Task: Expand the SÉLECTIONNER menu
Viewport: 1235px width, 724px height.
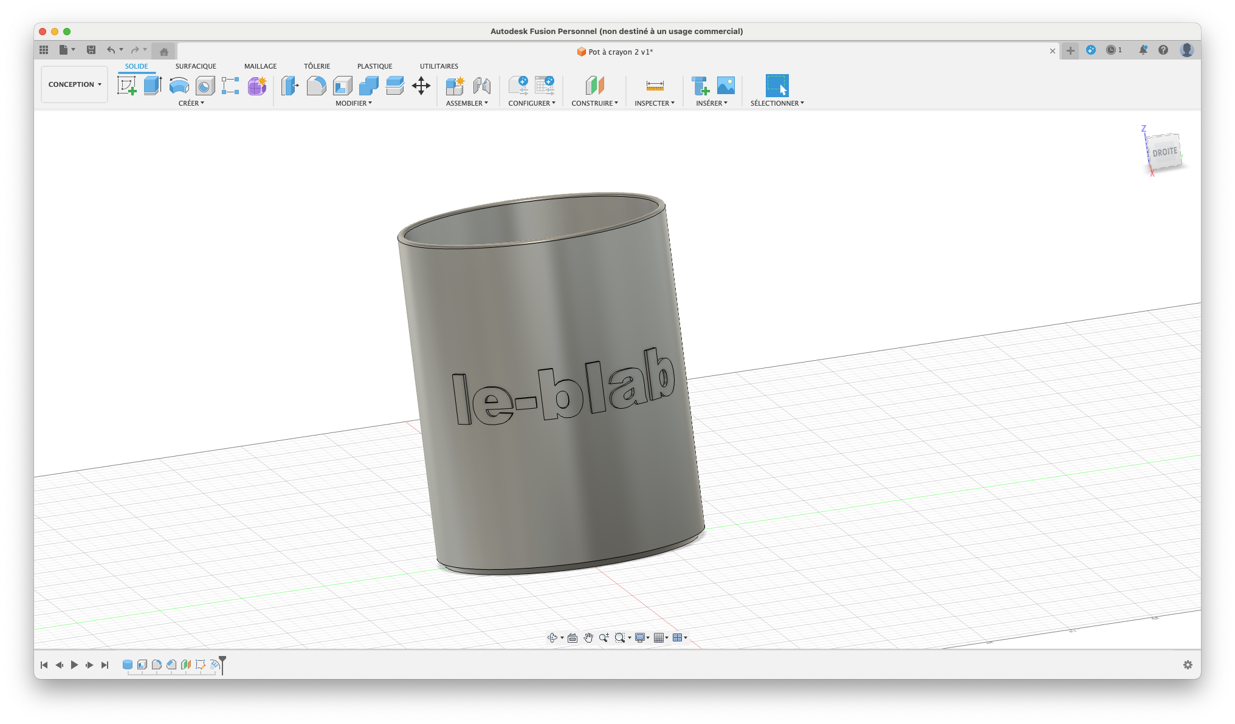Action: coord(777,103)
